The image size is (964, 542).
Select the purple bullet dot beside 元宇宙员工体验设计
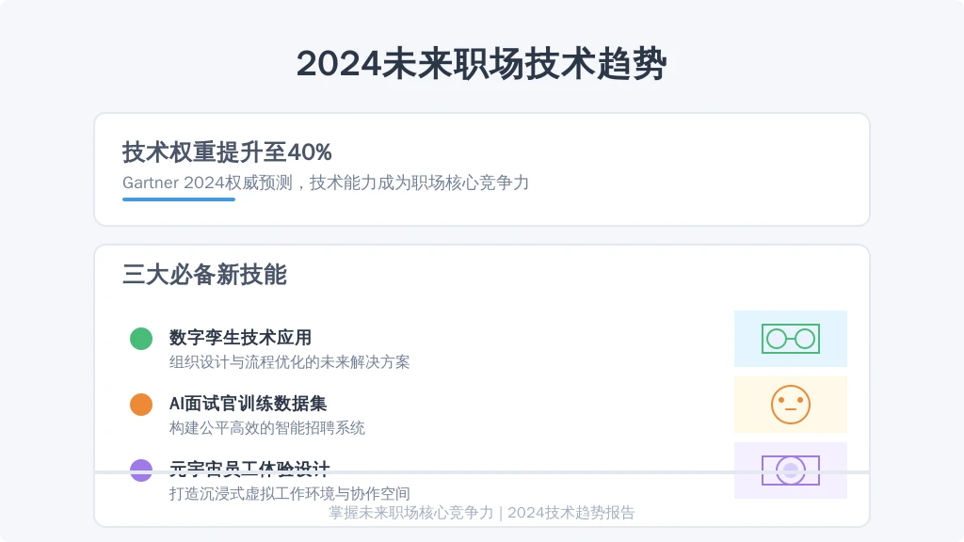(141, 470)
